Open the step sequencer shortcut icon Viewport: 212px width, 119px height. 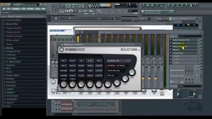tap(148, 5)
